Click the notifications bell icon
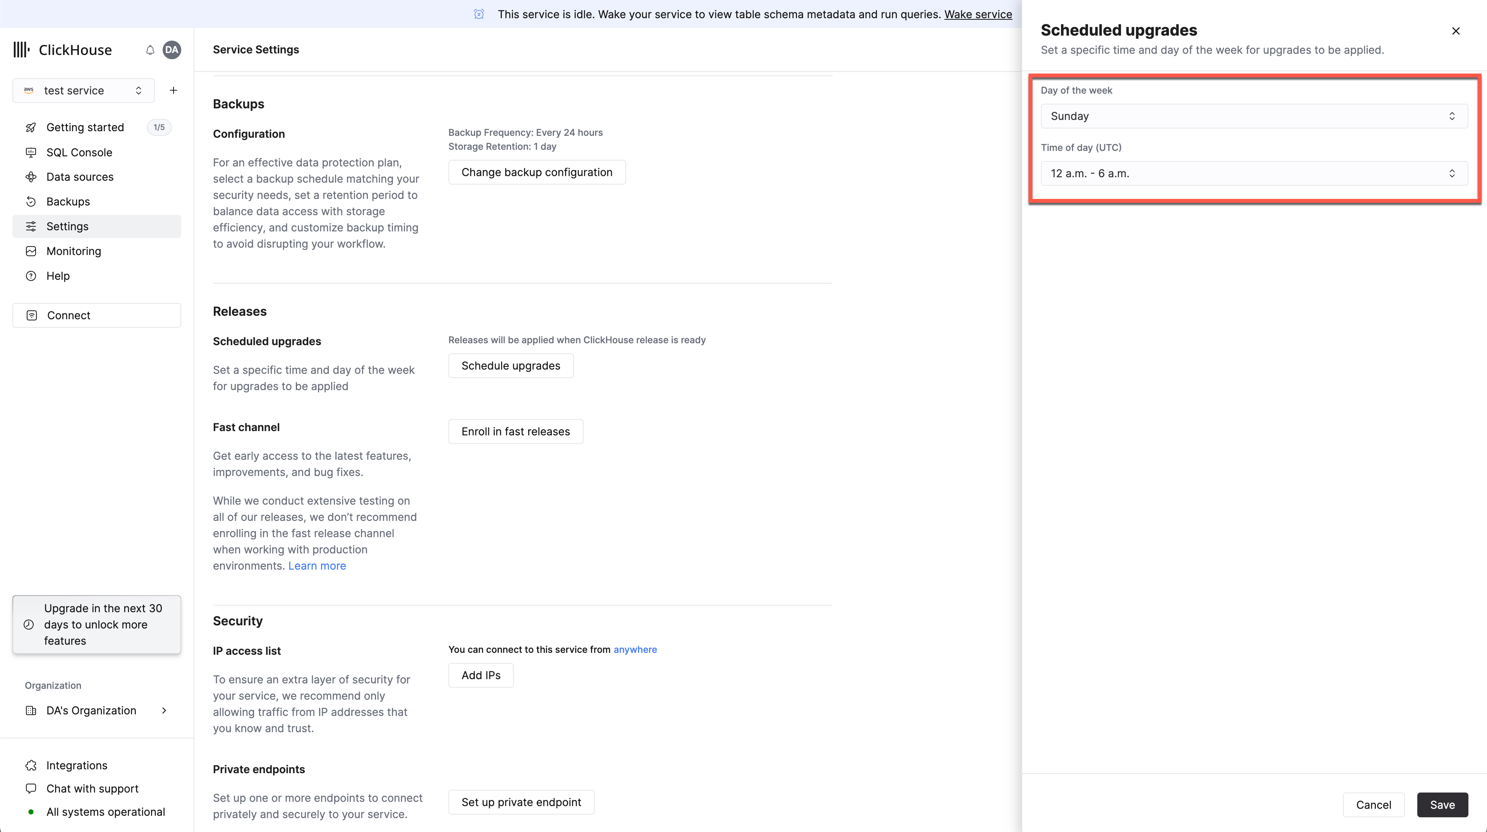Screen dimensions: 1487x832 click(x=150, y=50)
